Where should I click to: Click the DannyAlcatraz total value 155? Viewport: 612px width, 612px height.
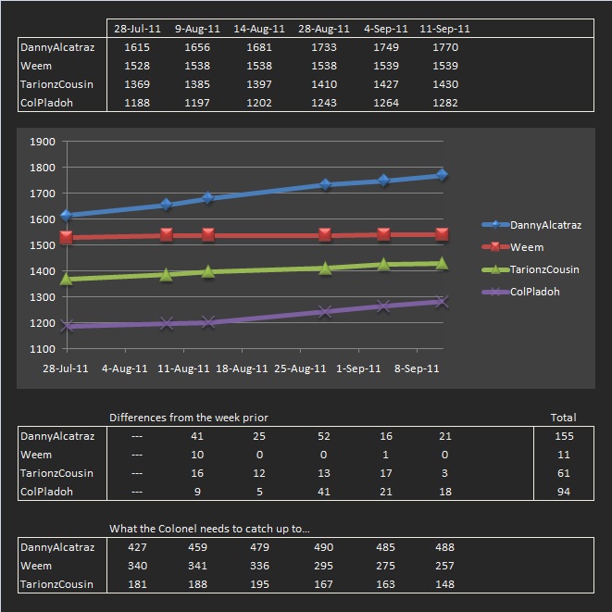(564, 436)
